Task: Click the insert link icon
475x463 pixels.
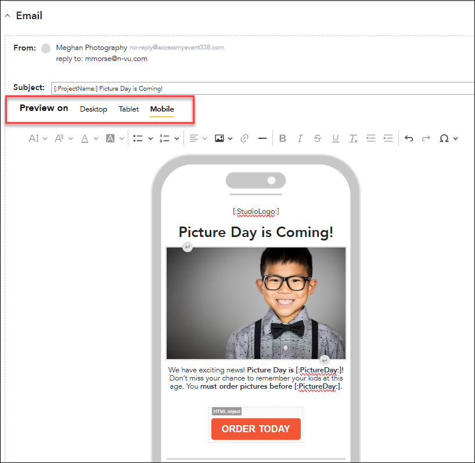Action: click(x=244, y=138)
